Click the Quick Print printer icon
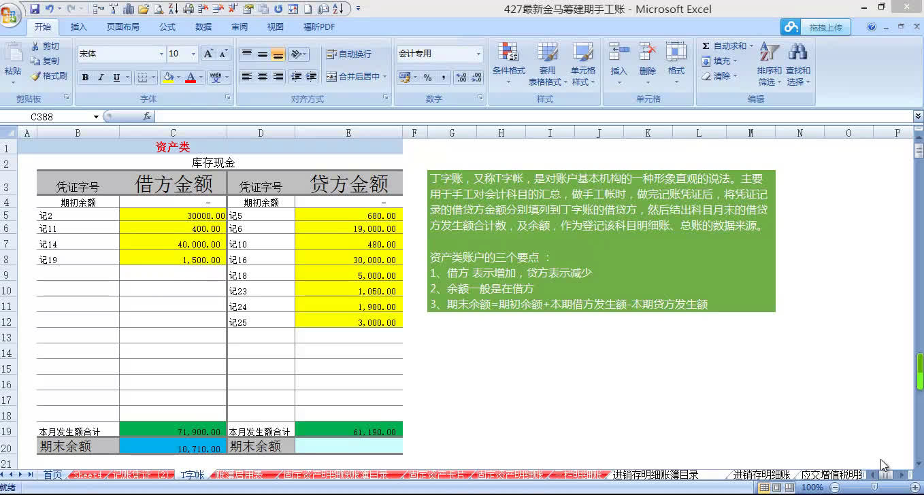 pyautogui.click(x=188, y=9)
